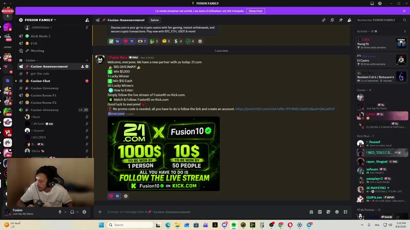
Task: Click the search magnifier icon
Action: pos(404,20)
